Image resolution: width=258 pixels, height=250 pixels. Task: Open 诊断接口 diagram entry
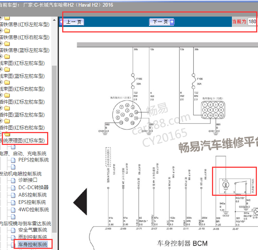tap(28, 180)
